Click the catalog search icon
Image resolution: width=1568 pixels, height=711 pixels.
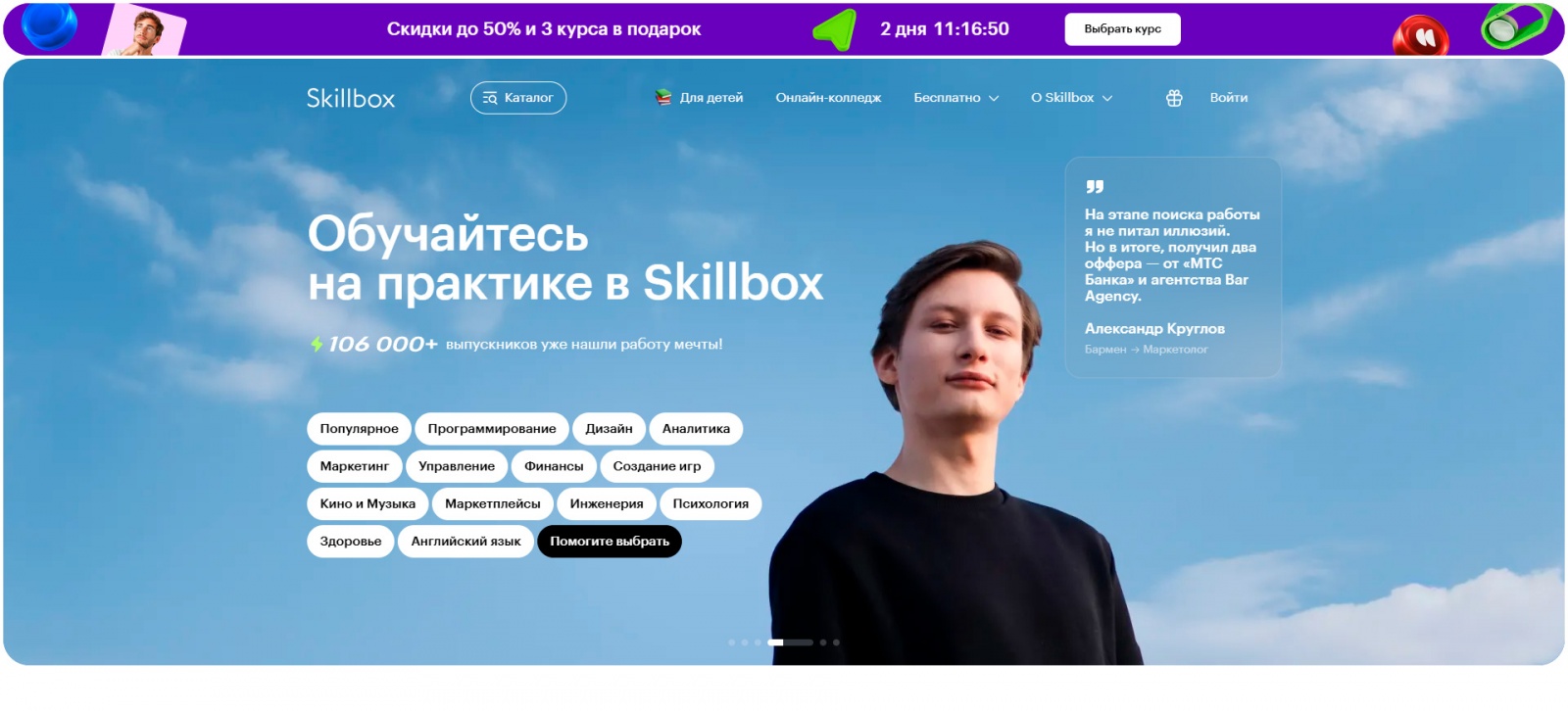490,98
